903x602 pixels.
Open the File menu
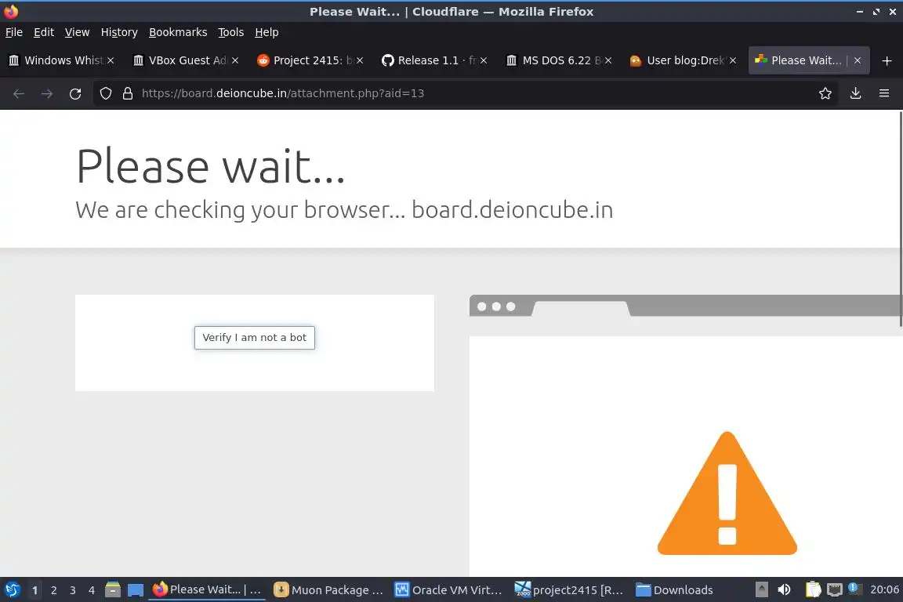[14, 32]
